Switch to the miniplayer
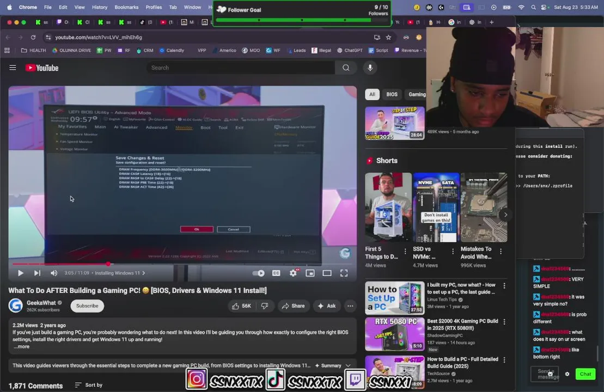The height and width of the screenshot is (392, 604). coord(310,273)
